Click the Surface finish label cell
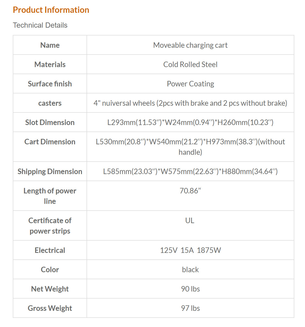 [50, 84]
